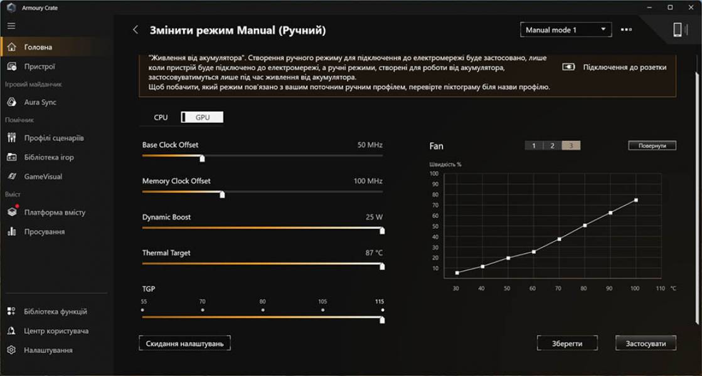Maximize the Armoury Crate window
The height and width of the screenshot is (376, 702).
670,7
